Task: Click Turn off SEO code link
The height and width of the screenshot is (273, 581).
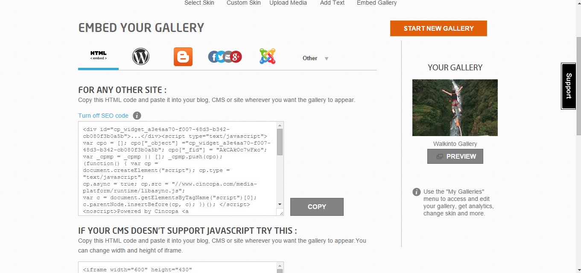Action: click(103, 116)
